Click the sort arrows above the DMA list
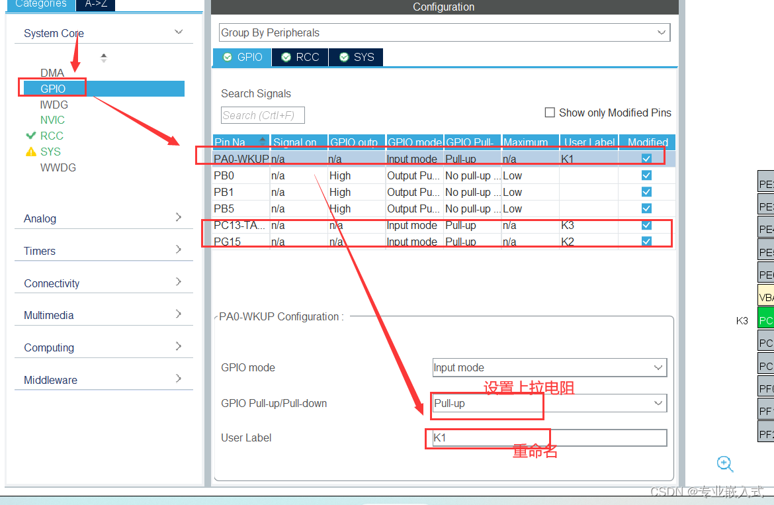The image size is (774, 505). (x=104, y=58)
